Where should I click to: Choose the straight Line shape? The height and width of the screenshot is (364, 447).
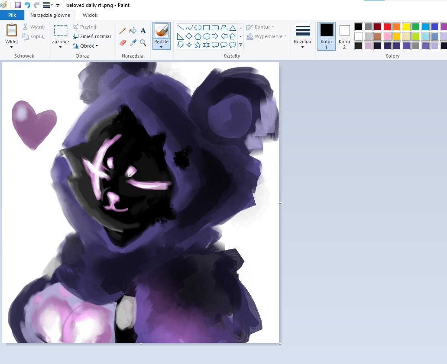pos(181,28)
